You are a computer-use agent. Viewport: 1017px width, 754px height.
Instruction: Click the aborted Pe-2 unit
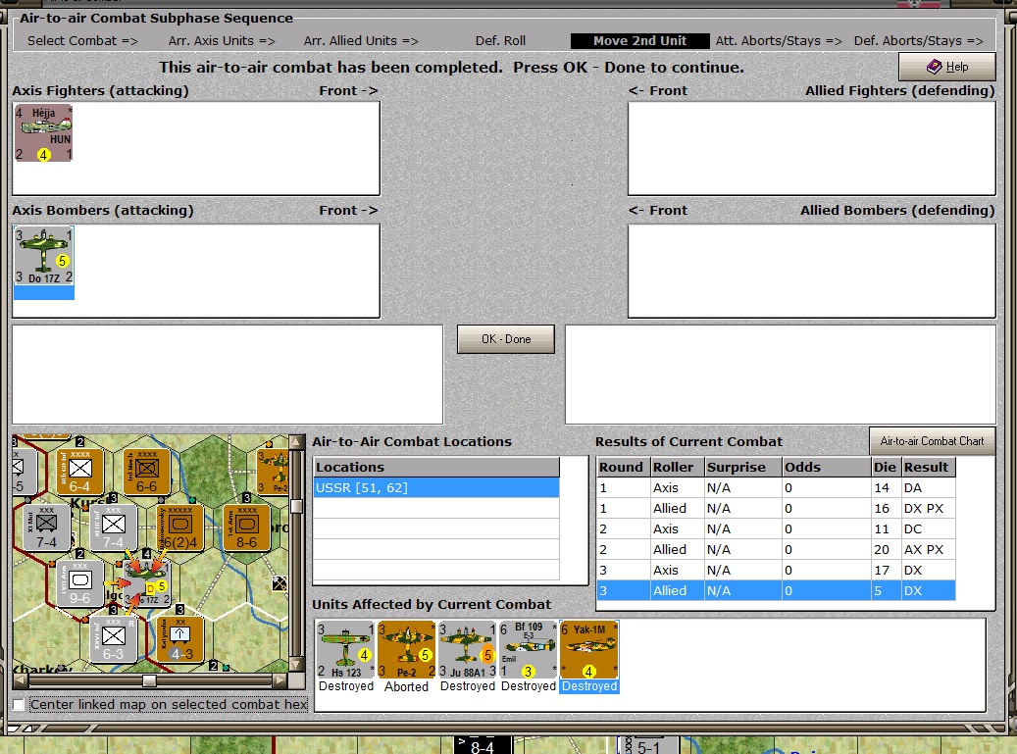coord(406,650)
